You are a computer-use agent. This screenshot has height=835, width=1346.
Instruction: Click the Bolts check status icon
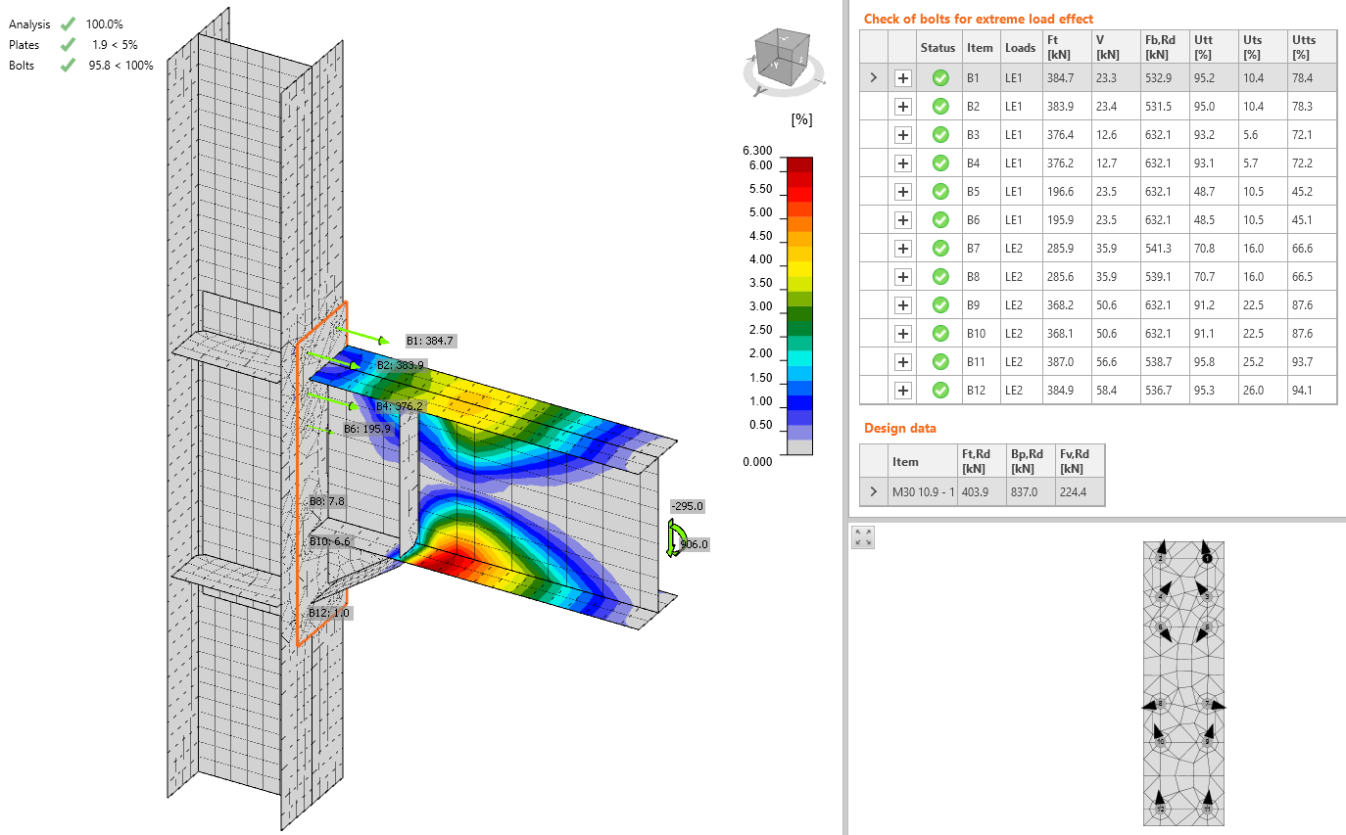coord(66,66)
